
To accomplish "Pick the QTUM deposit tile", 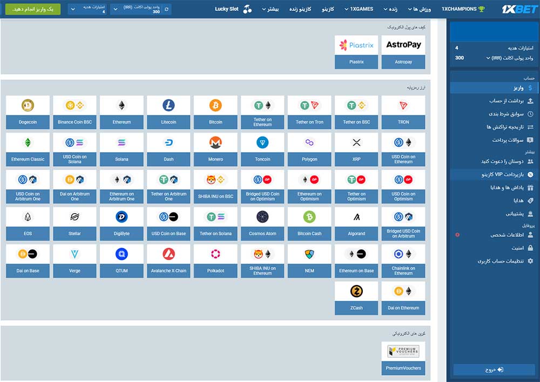I will click(x=122, y=261).
